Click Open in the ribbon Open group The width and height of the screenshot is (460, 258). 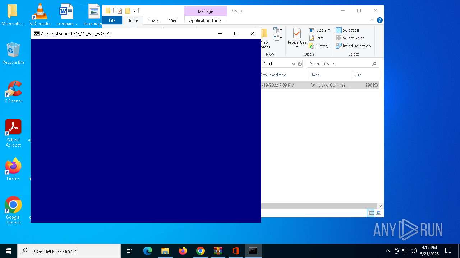point(317,30)
